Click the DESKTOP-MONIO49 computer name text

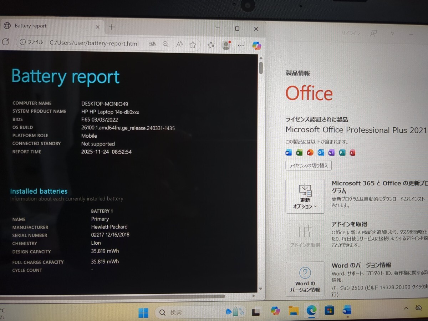(105, 104)
